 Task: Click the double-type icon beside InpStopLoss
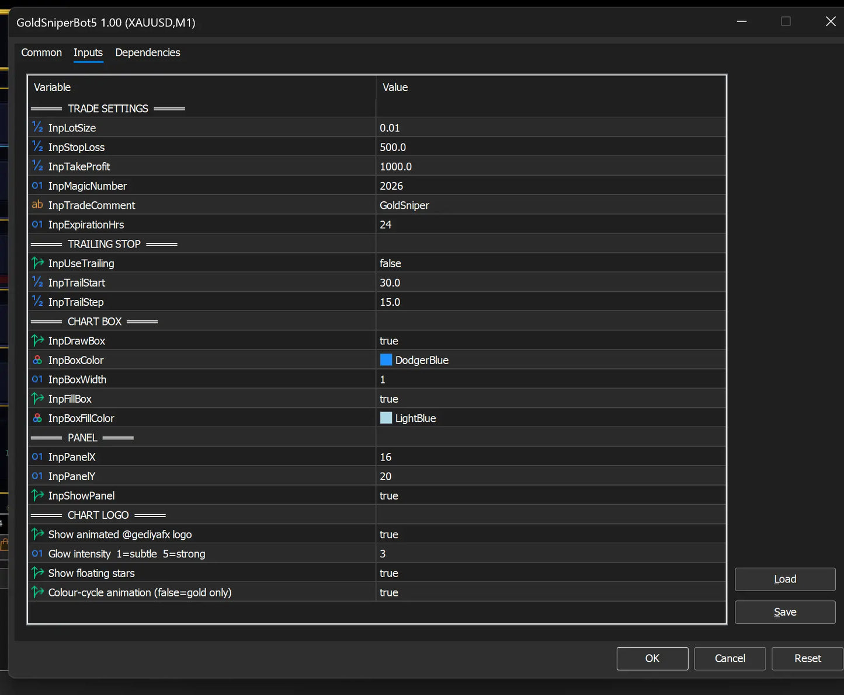[x=37, y=146]
